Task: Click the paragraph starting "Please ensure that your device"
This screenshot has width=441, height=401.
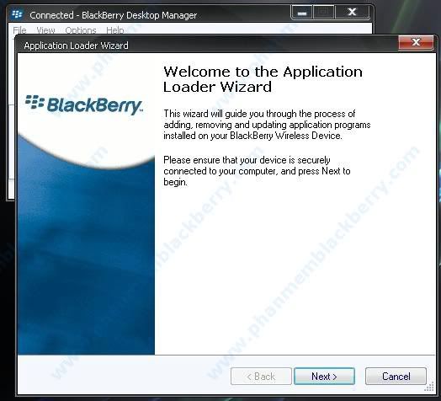Action: tap(257, 171)
